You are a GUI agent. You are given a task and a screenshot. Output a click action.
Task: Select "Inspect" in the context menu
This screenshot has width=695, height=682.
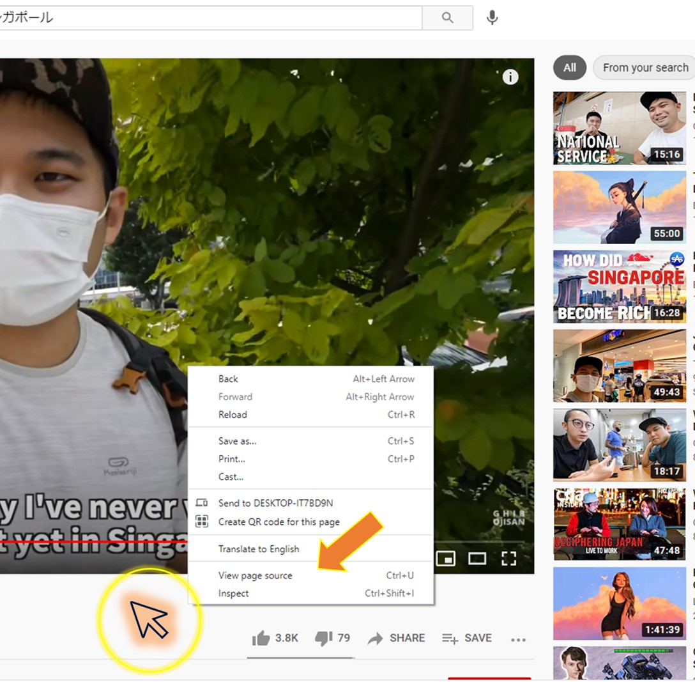point(233,593)
